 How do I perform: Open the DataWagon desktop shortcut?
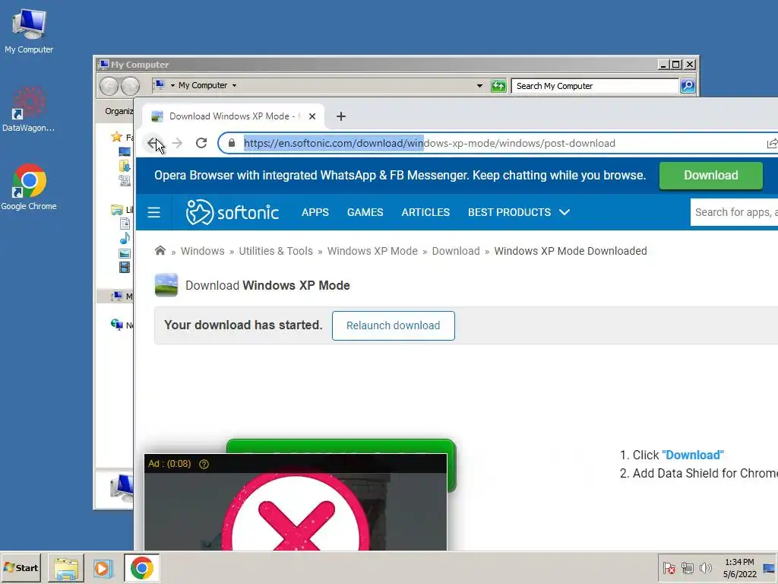(28, 109)
